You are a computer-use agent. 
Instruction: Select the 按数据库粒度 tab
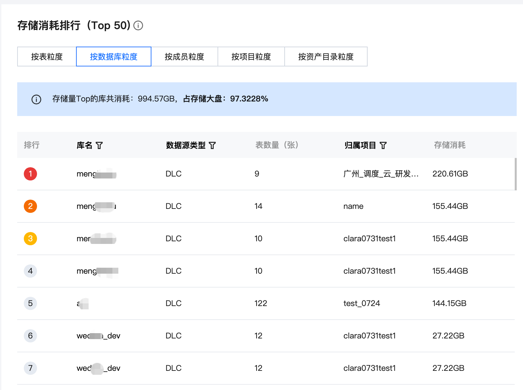click(114, 57)
